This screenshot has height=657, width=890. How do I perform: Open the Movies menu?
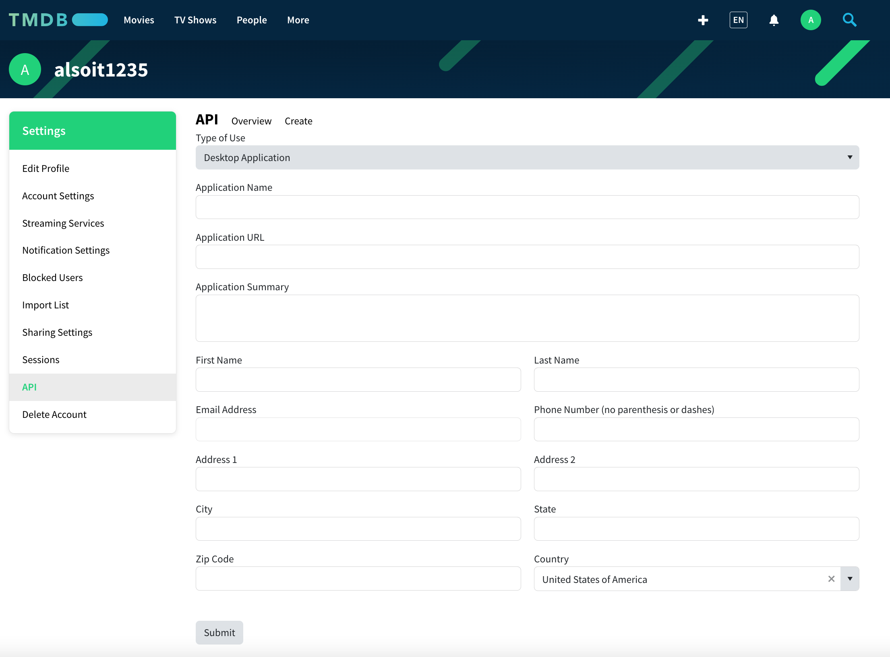pyautogui.click(x=139, y=20)
